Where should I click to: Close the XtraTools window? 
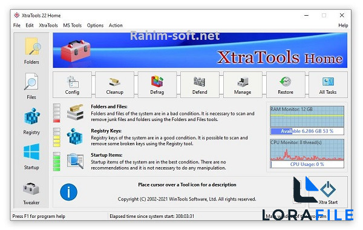(342, 15)
